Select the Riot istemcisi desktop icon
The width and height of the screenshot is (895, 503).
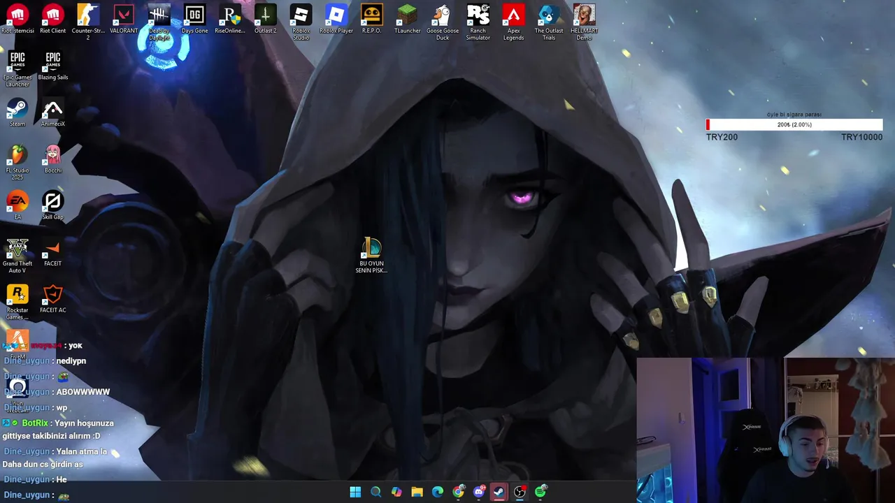coord(17,19)
